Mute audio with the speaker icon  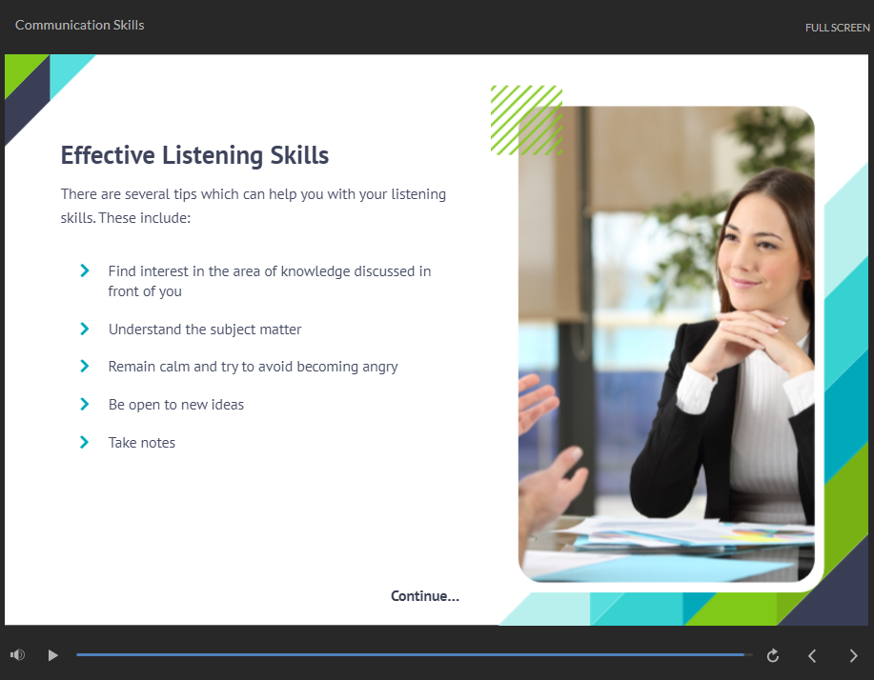tap(17, 655)
